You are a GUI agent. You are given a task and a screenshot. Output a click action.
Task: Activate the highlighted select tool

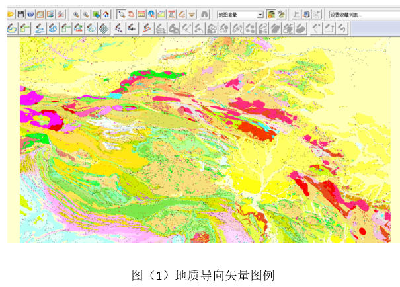tap(121, 13)
